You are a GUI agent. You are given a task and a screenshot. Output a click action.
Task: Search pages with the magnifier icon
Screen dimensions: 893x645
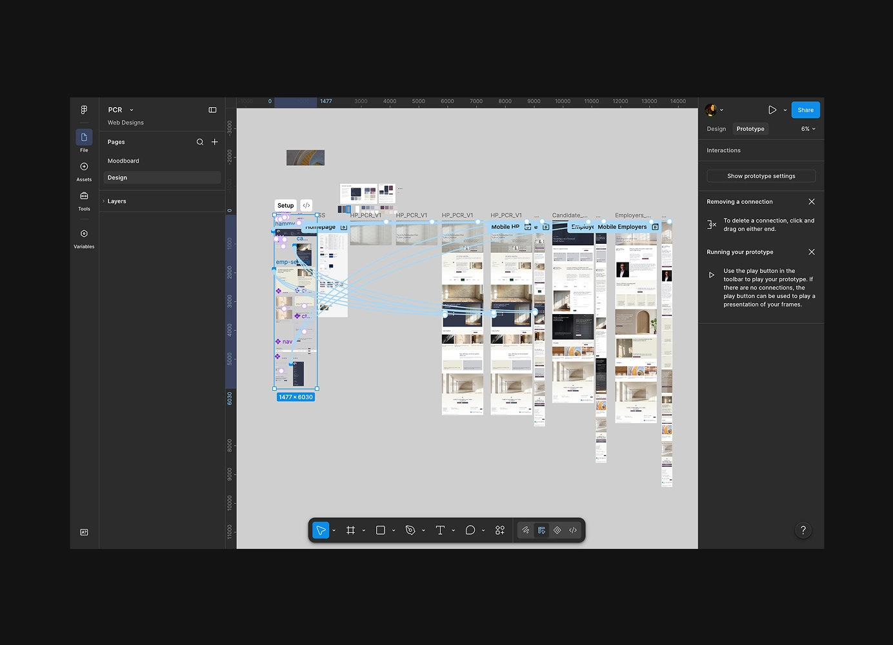pyautogui.click(x=200, y=142)
